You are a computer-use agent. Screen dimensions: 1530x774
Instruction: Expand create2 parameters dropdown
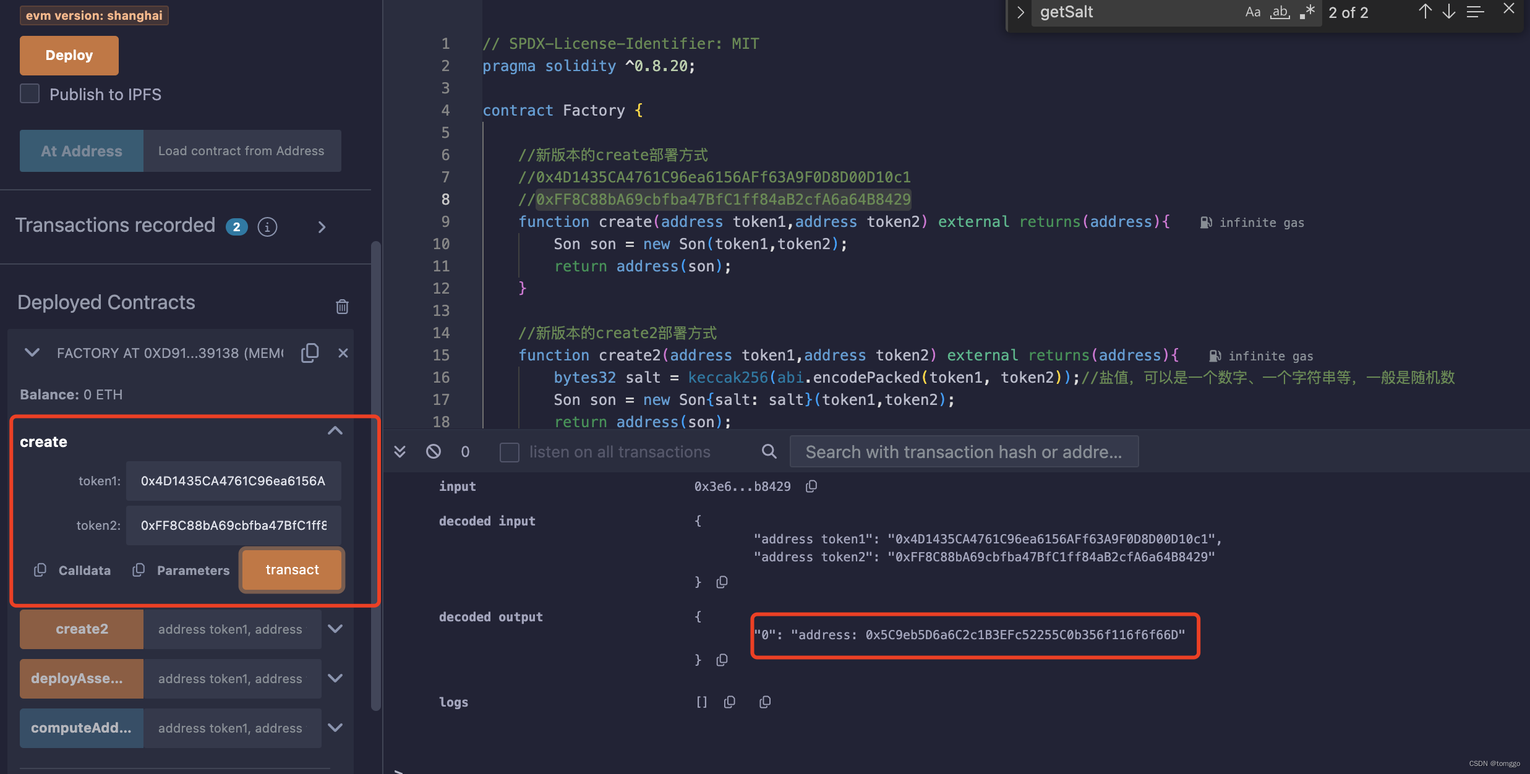click(335, 629)
